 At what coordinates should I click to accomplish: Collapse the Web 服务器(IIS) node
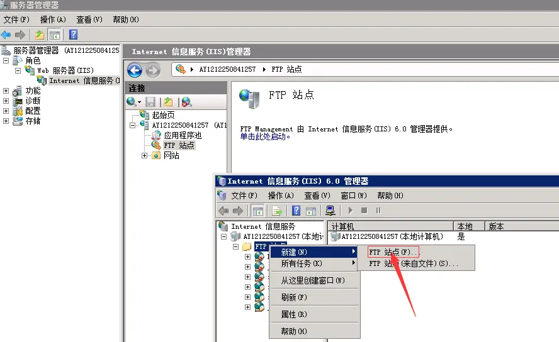pyautogui.click(x=18, y=70)
